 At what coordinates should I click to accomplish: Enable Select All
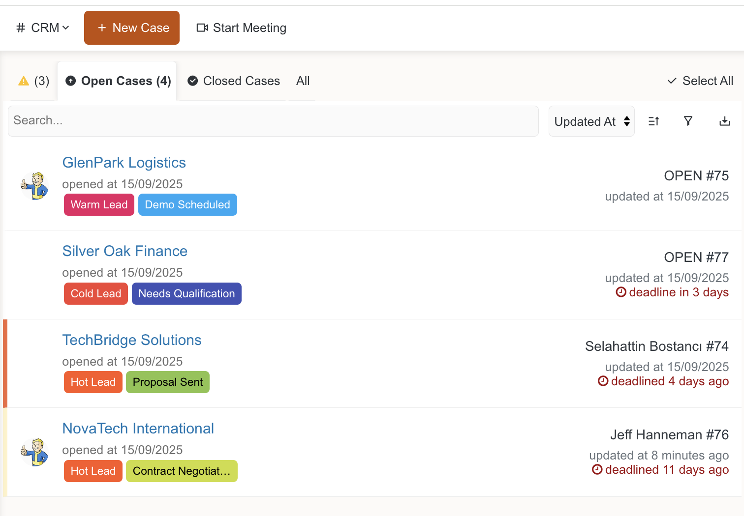[x=700, y=81]
